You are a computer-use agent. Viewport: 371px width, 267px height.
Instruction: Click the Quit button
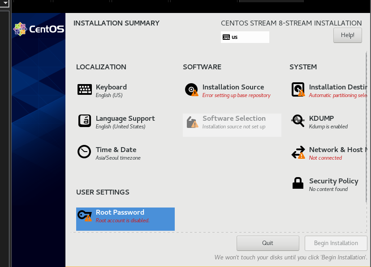pyautogui.click(x=267, y=243)
